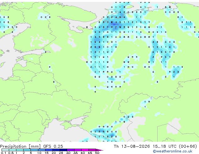This screenshot has width=199, height=154.
Task: Click the '0.1' legend scale label
Action: point(3,153)
